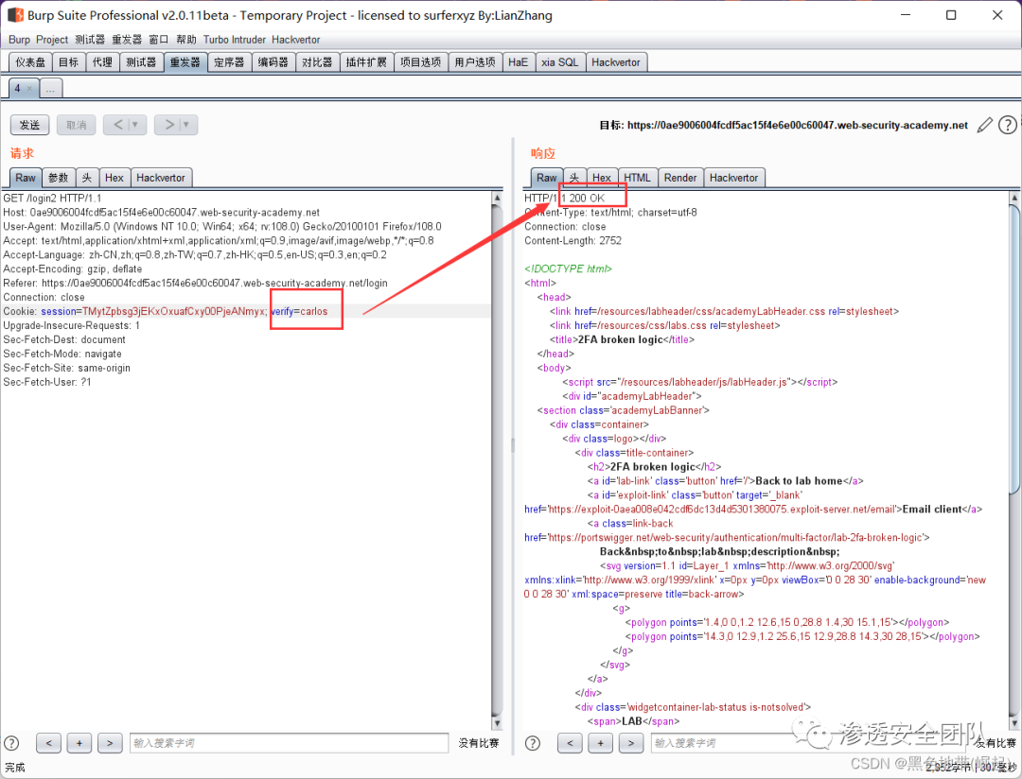Click request search help question mark icon
Screen dimensions: 1022x779
(x=11, y=743)
